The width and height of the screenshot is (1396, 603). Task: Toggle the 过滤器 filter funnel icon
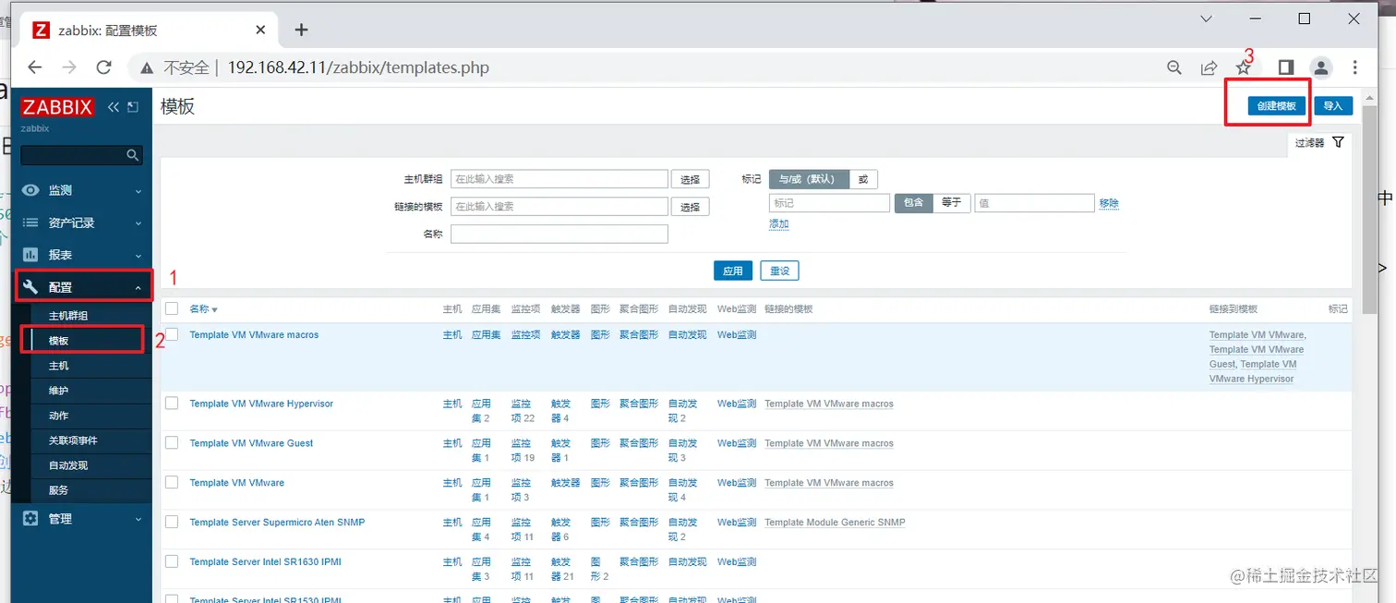point(1338,142)
